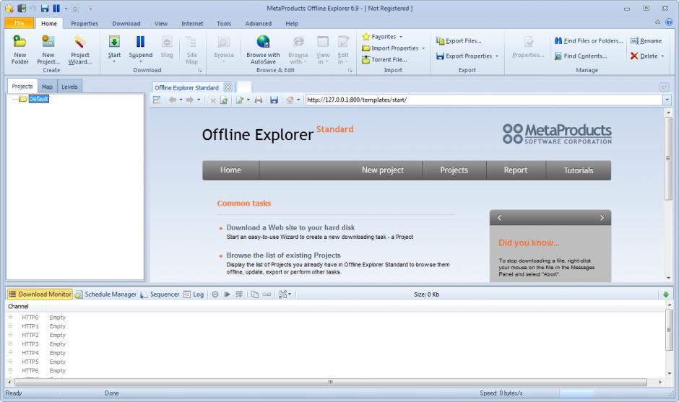Open the Delete dropdown arrow
679x402 pixels.
pyautogui.click(x=662, y=56)
